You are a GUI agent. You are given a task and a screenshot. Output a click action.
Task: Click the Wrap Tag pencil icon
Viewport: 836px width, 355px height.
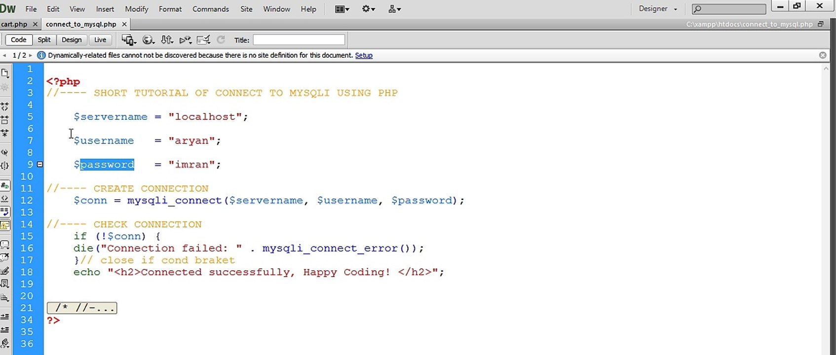5,271
